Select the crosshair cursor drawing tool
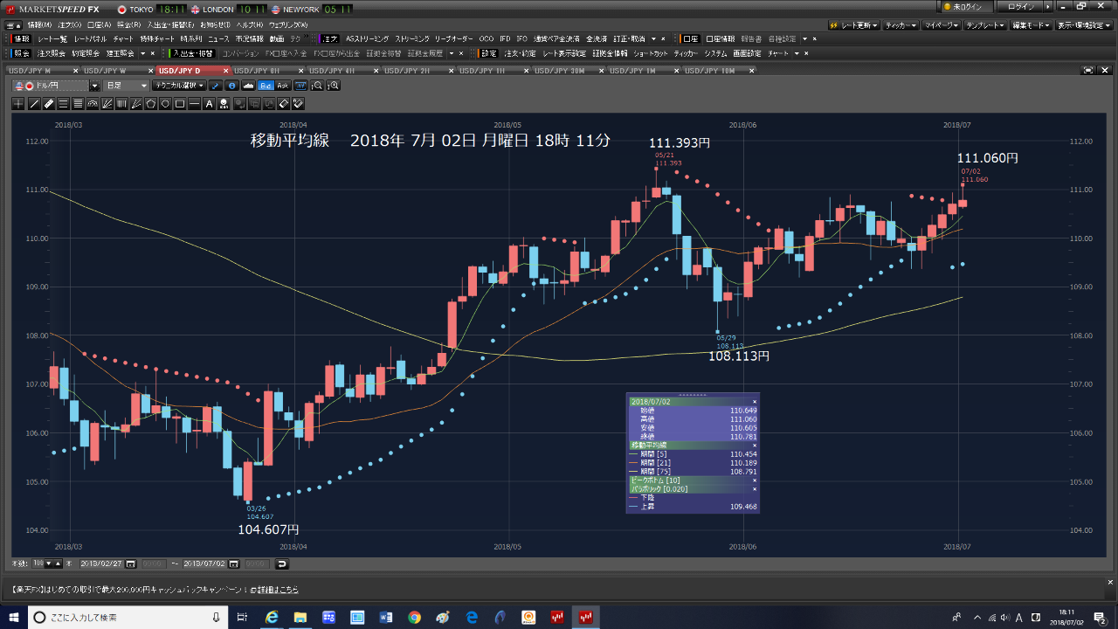This screenshot has width=1118, height=629. coord(19,104)
